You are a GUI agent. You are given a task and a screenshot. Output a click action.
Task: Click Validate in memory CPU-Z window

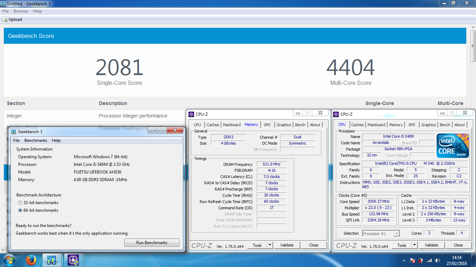287,245
